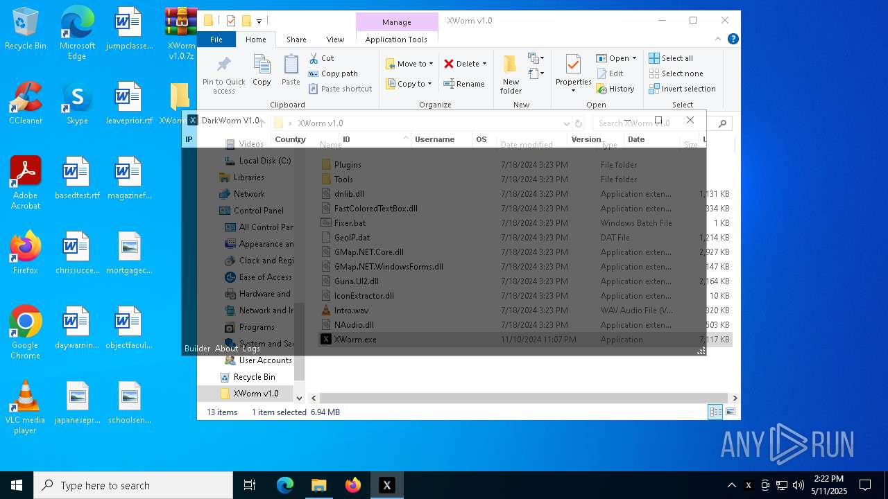The image size is (888, 499).
Task: Open Google Chrome desktop shortcut
Action: pos(26,333)
